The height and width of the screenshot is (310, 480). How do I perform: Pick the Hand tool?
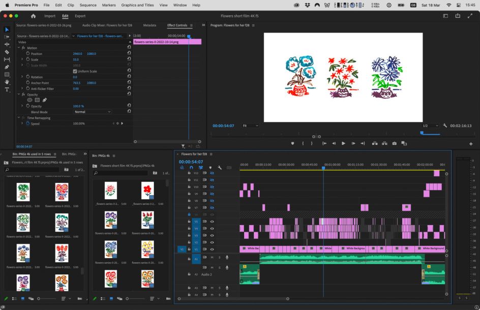pyautogui.click(x=7, y=82)
